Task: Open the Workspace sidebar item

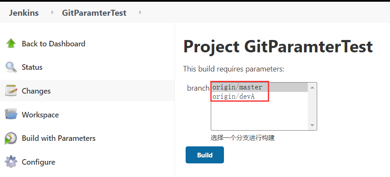Action: [40, 115]
